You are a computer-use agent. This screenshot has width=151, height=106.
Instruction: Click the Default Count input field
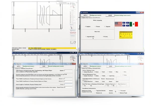pos(68,87)
